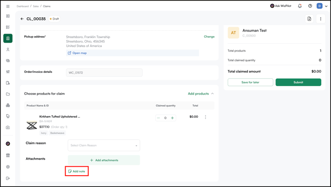Viewport: 331px width, 187px height.
Task: Open the products cubes sidebar icon
Action: [8, 105]
